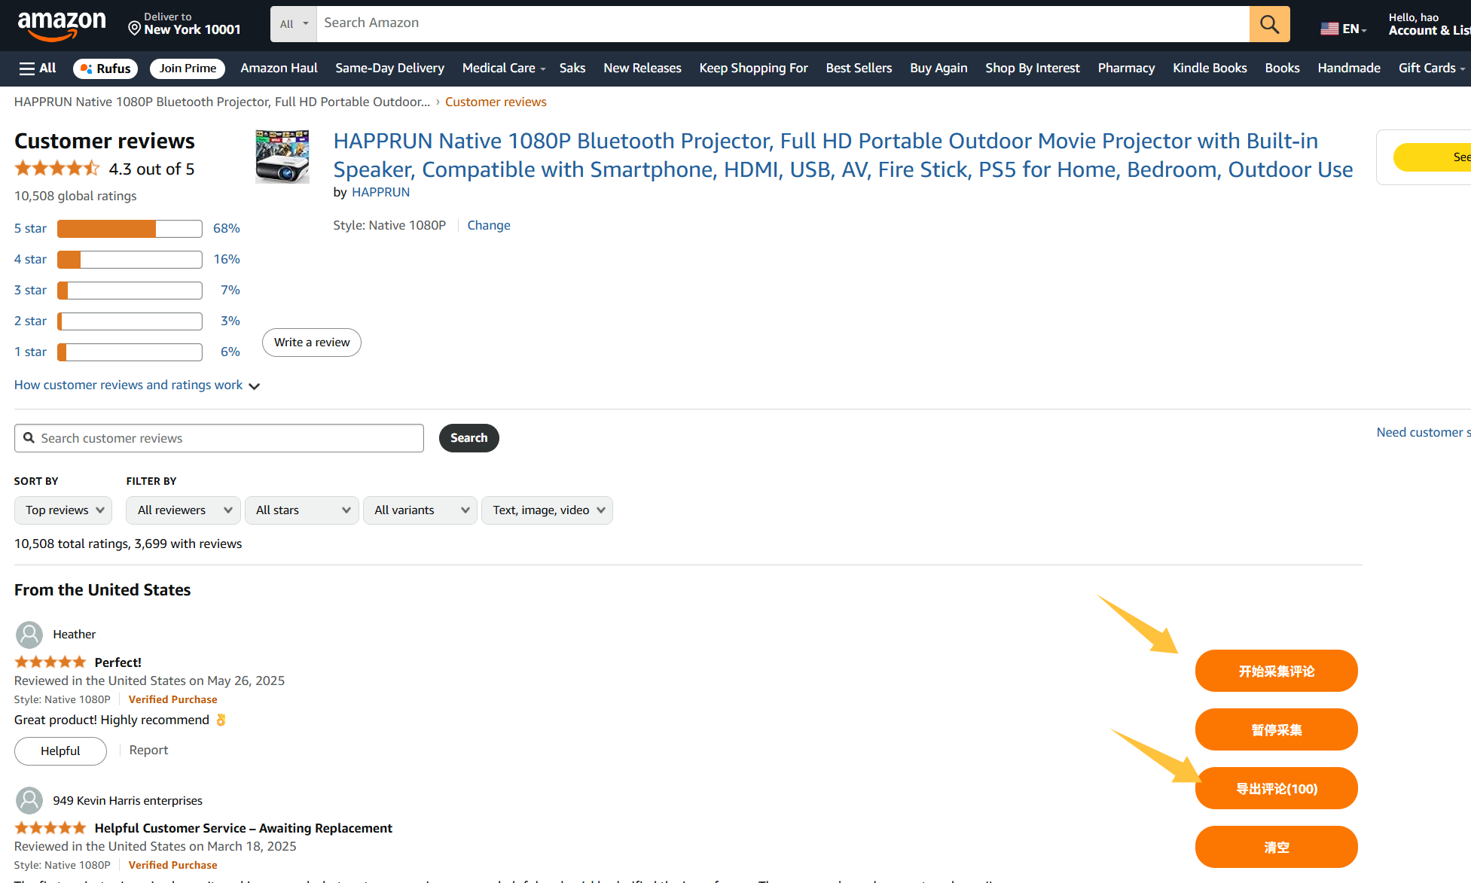Screen dimensions: 1471x883
Task: Click the delivery location pin icon
Action: click(x=135, y=29)
